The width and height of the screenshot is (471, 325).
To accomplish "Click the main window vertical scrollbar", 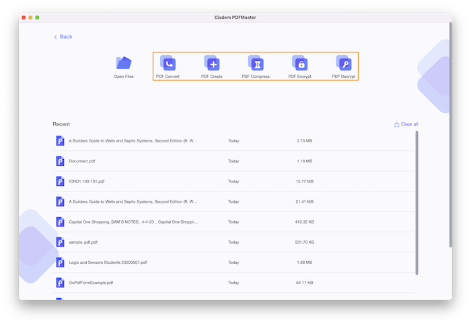I will [451, 135].
